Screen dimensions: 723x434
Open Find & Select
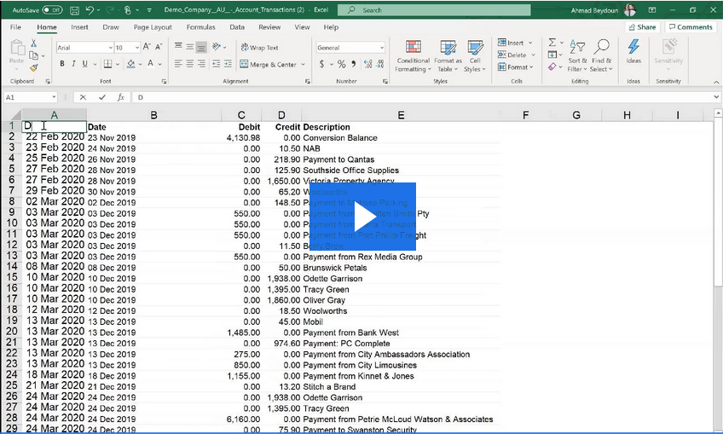[x=601, y=56]
